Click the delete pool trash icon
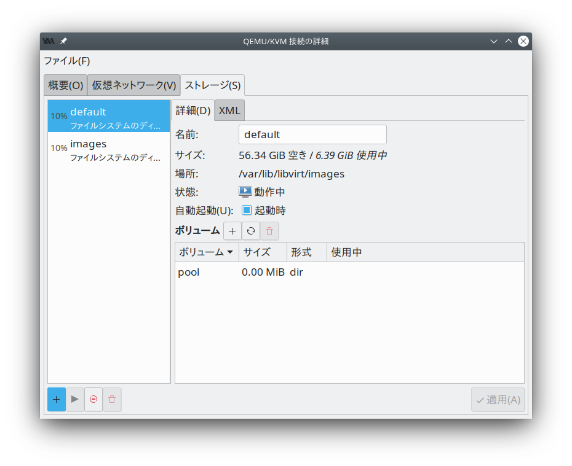The height and width of the screenshot is (466, 572). click(112, 399)
